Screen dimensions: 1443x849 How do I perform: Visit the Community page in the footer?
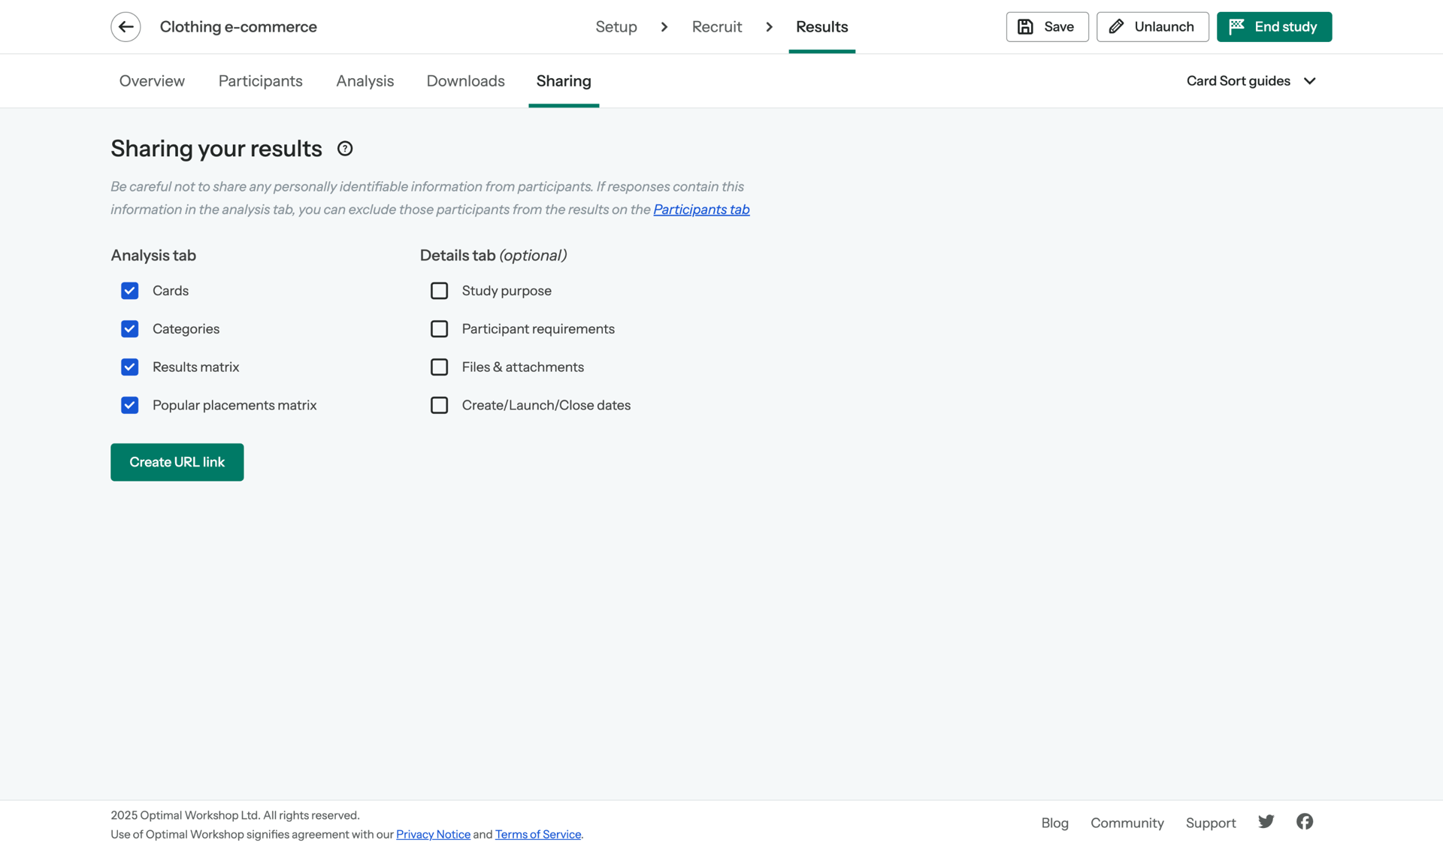[x=1127, y=823]
